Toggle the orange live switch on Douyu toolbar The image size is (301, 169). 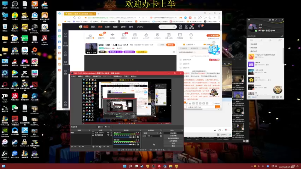[x=101, y=35]
